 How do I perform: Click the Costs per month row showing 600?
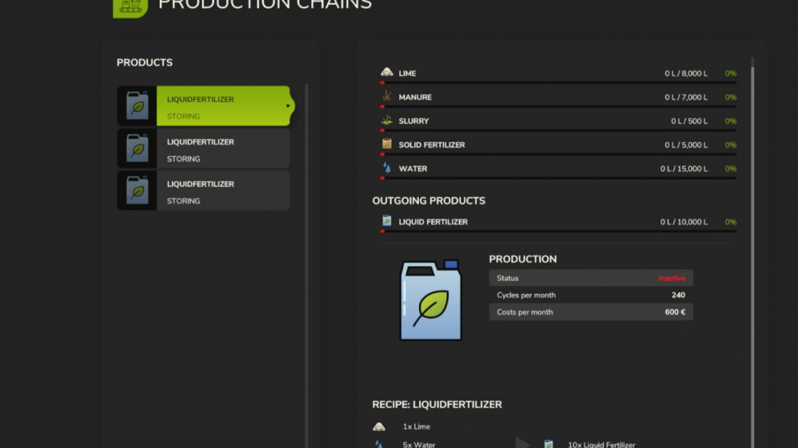click(x=590, y=311)
